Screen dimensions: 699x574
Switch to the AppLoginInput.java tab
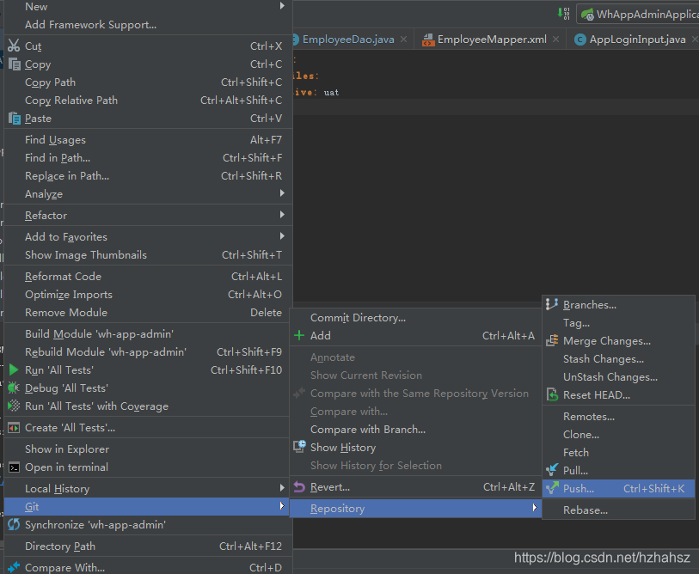point(637,40)
